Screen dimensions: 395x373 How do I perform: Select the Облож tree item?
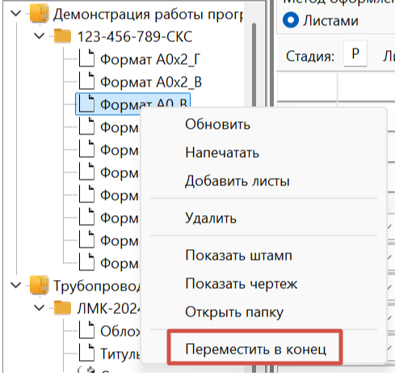click(120, 331)
